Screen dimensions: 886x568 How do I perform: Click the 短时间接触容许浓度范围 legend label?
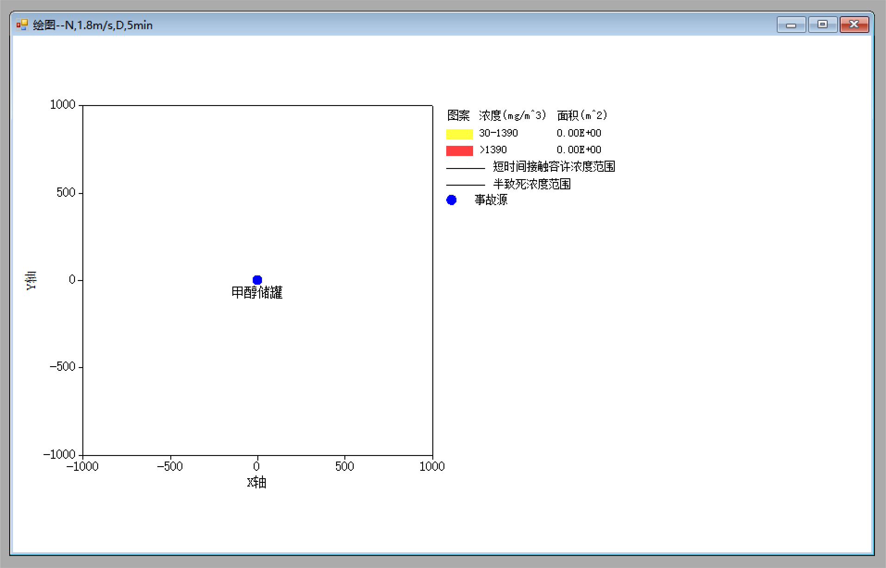click(x=554, y=167)
